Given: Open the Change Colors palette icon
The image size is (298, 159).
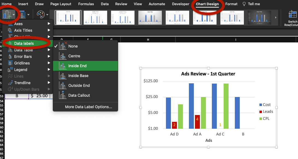Looking at the screenshot, I should pyautogui.click(x=40, y=14).
